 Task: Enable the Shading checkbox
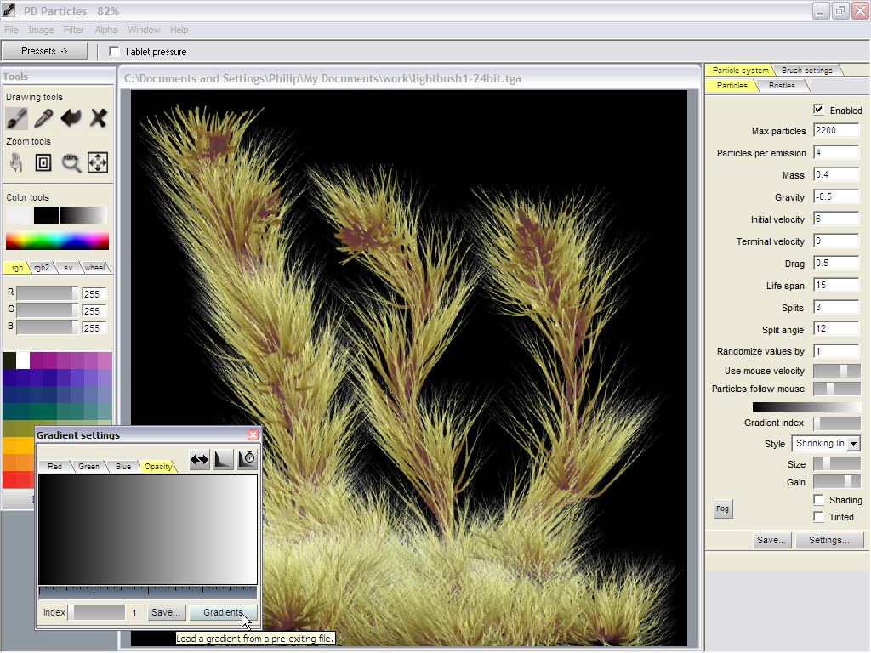coord(818,500)
